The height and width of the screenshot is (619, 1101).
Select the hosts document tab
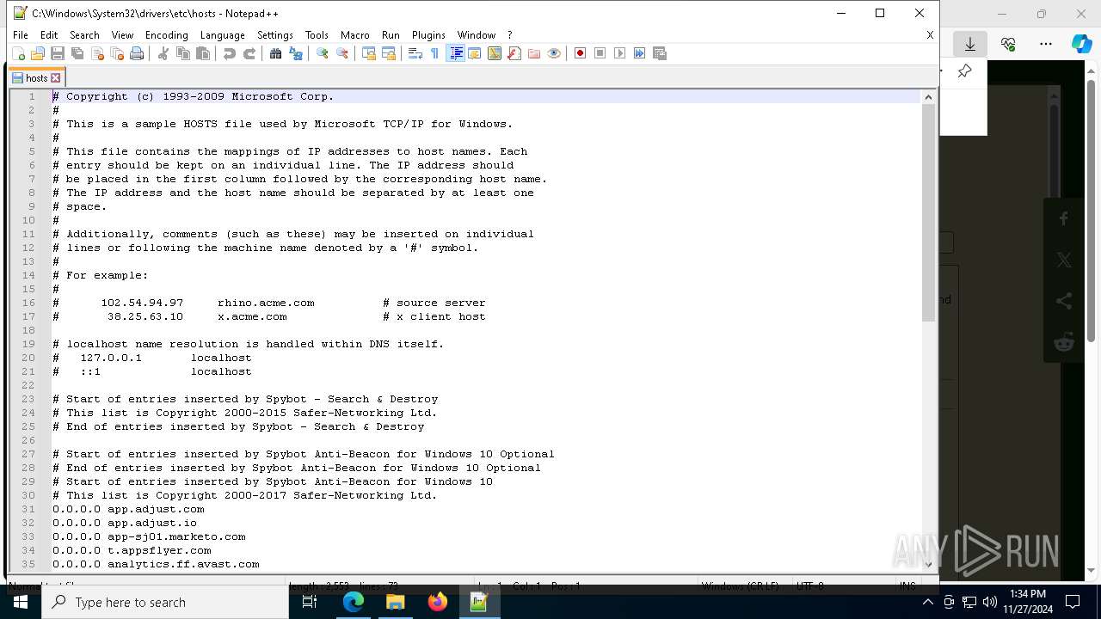pos(36,77)
